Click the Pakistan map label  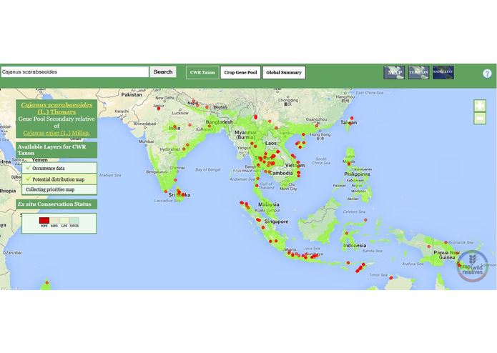pos(132,94)
